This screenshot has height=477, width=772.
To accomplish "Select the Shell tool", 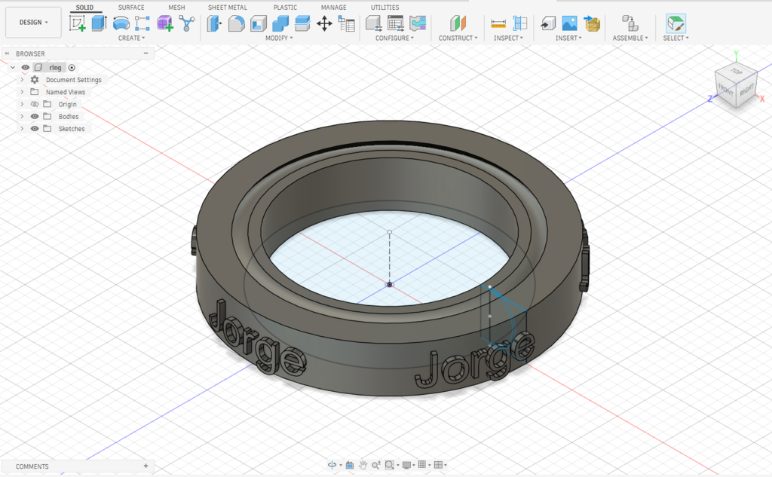I will coord(259,23).
